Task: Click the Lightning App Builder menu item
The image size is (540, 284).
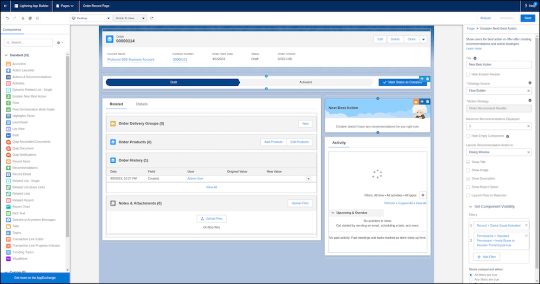Action: click(x=32, y=6)
